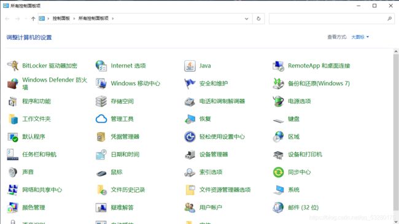
Task: Open the 文件历史记录 icon
Action: (101, 190)
